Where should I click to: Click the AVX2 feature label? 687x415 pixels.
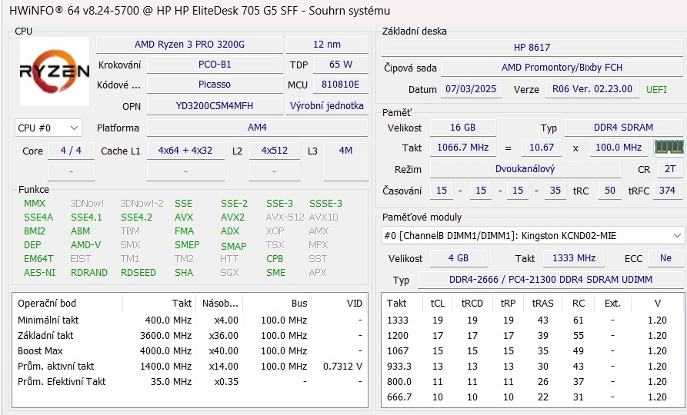(x=232, y=217)
